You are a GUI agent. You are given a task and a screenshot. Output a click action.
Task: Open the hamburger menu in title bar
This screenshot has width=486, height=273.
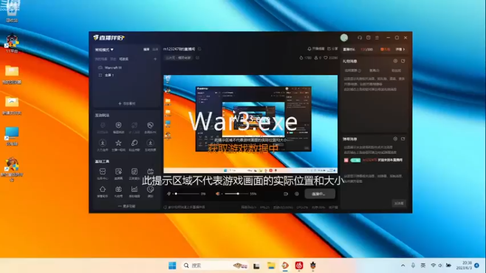point(377,38)
